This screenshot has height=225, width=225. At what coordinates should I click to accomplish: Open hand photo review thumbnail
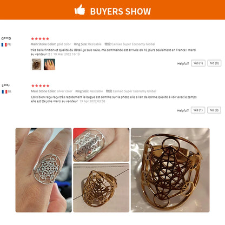(x=49, y=64)
